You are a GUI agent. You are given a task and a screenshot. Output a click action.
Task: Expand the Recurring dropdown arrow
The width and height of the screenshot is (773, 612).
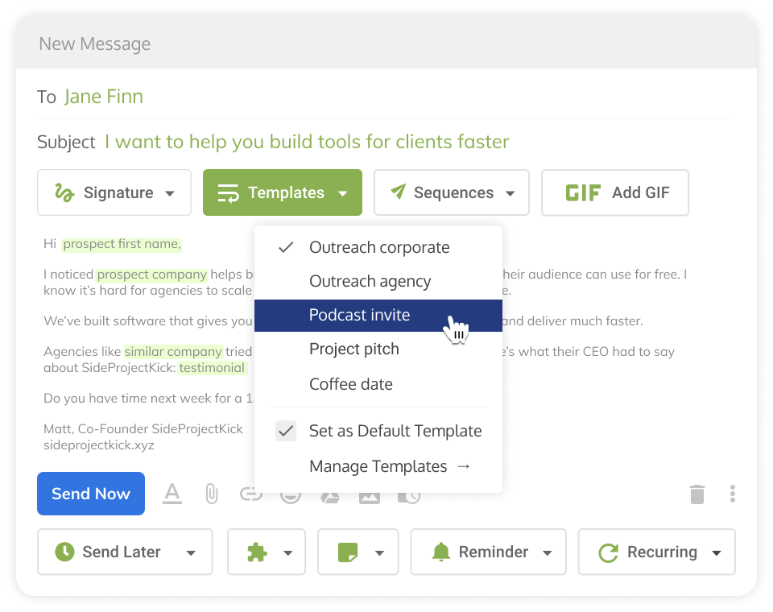point(717,552)
